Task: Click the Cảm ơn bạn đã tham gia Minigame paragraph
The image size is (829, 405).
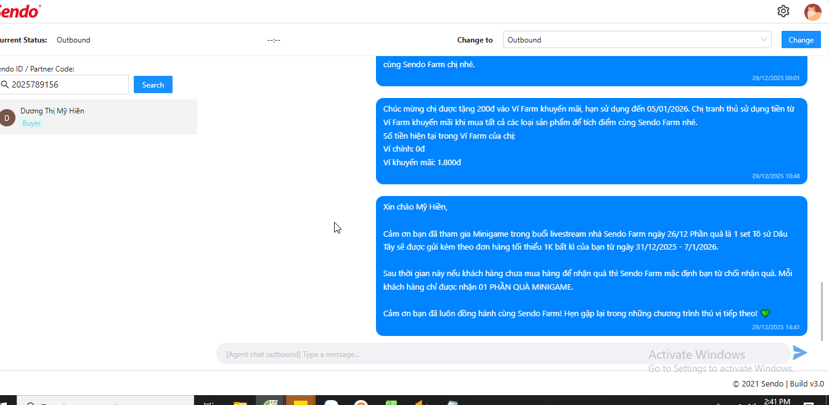Action: (x=585, y=240)
